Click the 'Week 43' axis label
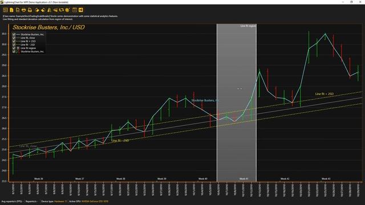365x205 pixels. coord(326,179)
